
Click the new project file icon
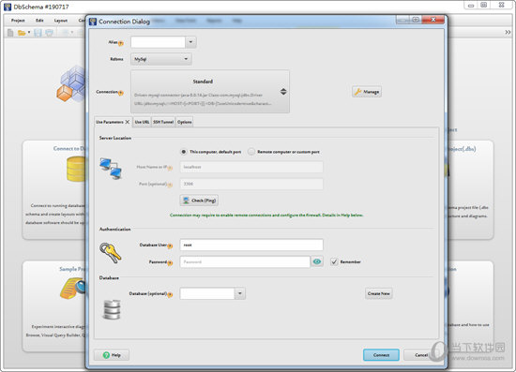coord(10,33)
